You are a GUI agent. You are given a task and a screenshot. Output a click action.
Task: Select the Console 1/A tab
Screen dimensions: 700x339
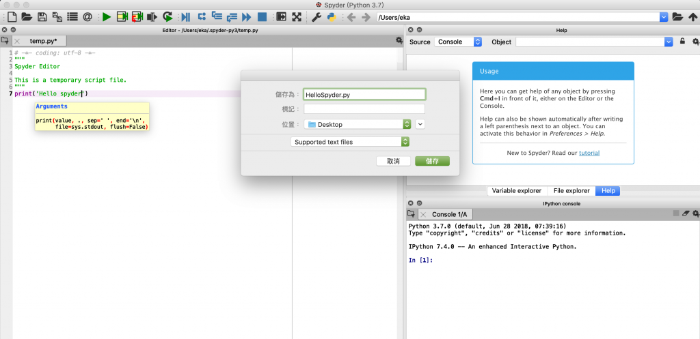(449, 214)
